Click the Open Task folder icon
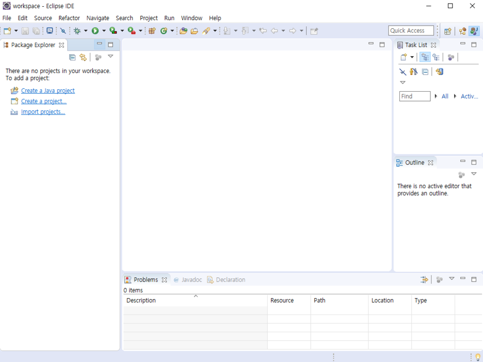 195,31
